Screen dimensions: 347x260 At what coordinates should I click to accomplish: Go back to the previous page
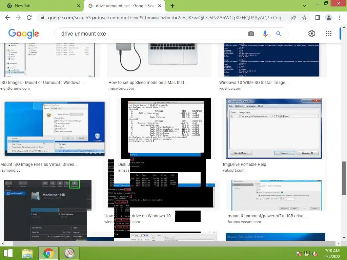click(7, 18)
